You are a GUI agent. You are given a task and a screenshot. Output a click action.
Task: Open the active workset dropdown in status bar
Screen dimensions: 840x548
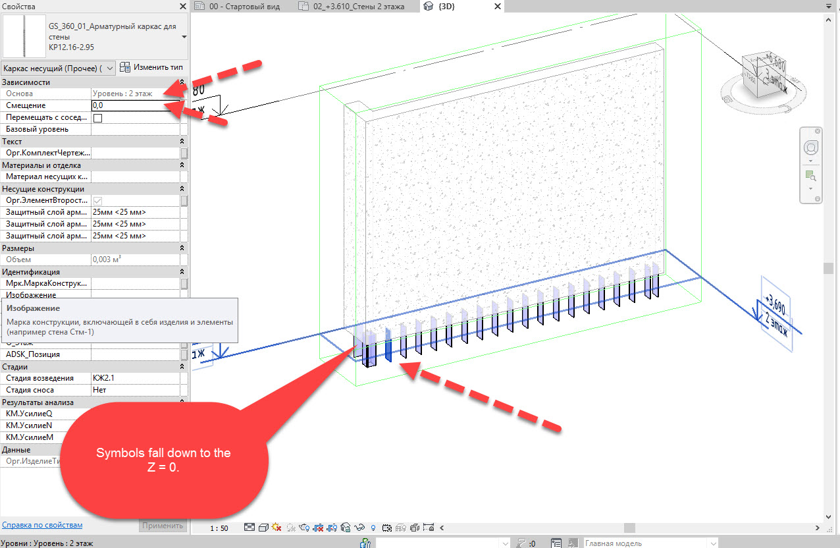coord(442,543)
